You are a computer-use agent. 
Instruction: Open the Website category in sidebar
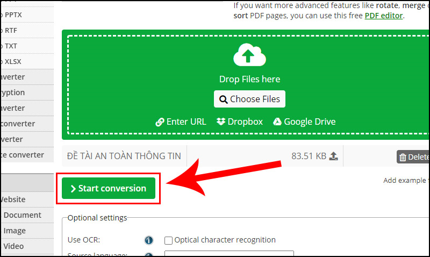pyautogui.click(x=13, y=199)
